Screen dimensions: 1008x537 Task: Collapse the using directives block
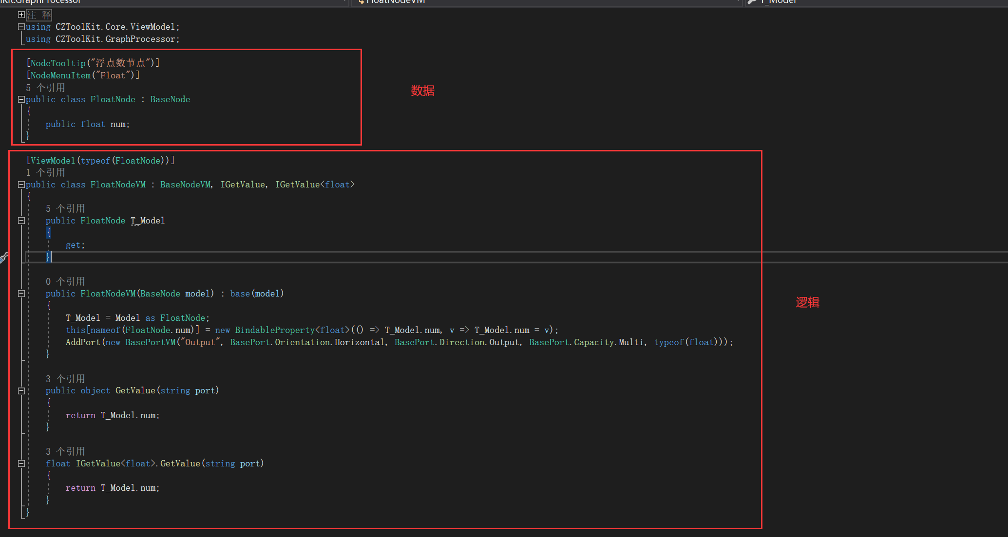click(x=21, y=27)
